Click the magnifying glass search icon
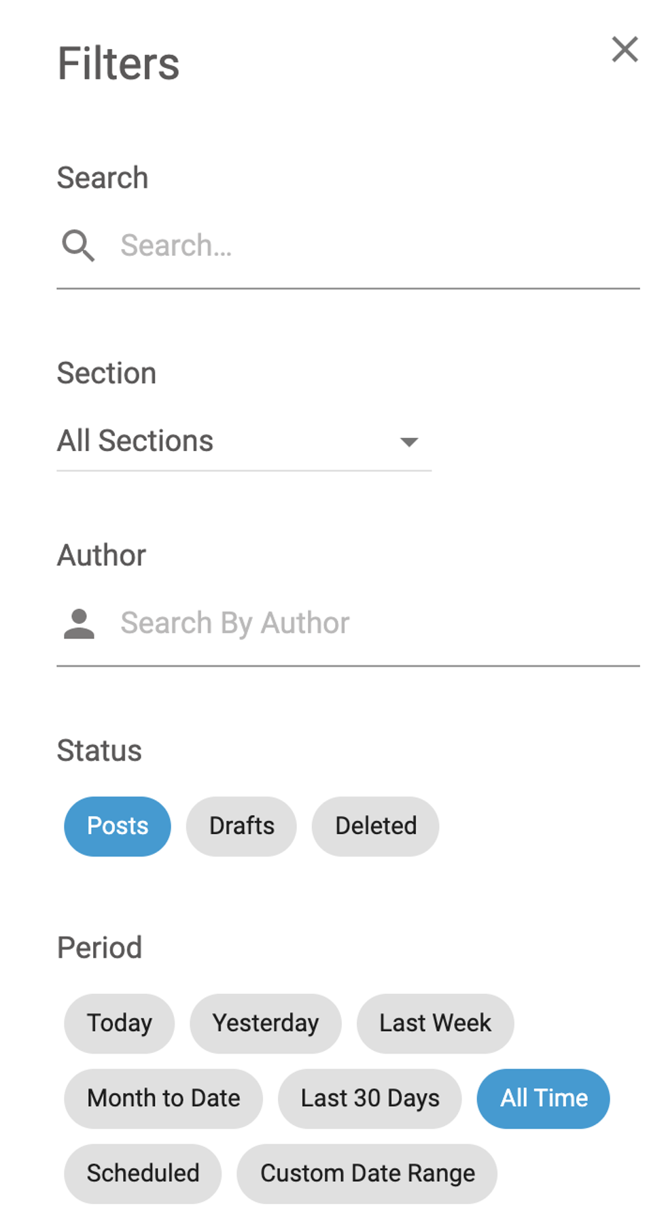The image size is (666, 1219). [78, 246]
